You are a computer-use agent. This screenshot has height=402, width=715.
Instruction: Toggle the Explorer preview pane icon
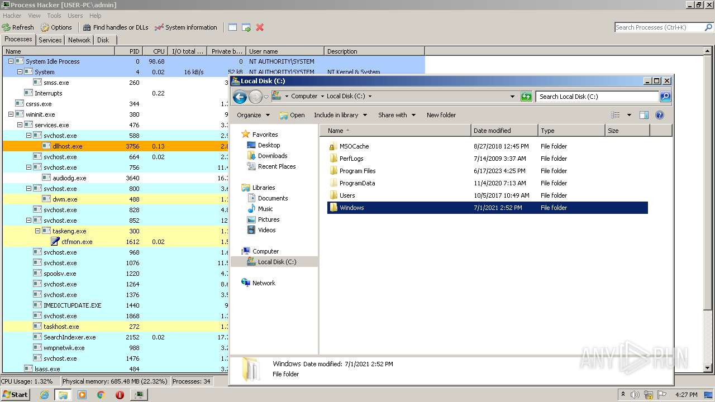coord(643,115)
